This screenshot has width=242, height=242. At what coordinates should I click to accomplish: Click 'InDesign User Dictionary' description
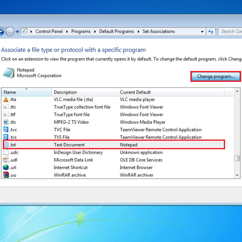coord(78,152)
